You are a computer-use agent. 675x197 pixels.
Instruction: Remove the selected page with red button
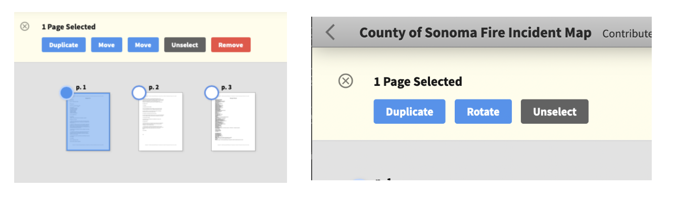click(231, 45)
